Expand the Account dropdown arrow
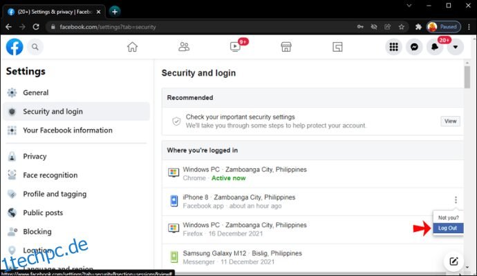The height and width of the screenshot is (276, 477). [x=455, y=47]
